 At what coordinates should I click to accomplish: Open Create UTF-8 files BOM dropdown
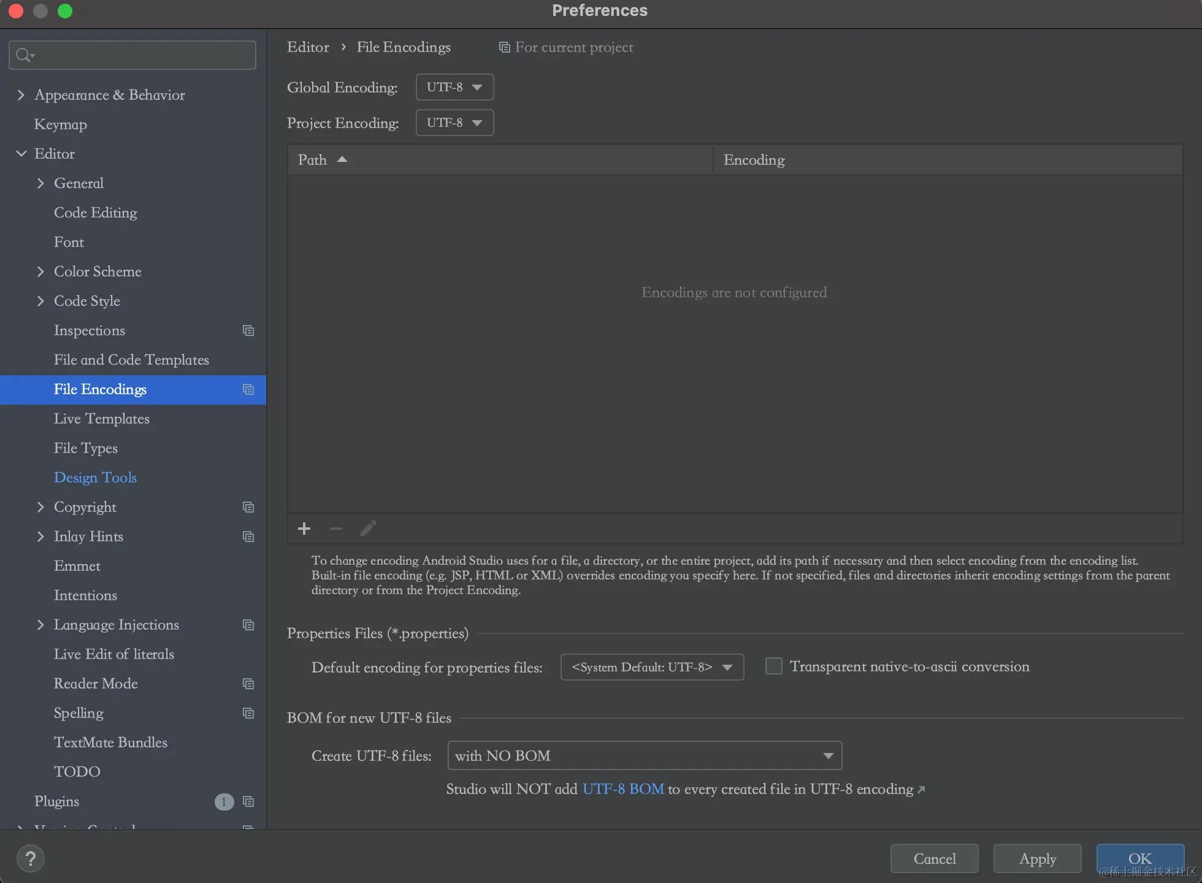click(645, 755)
